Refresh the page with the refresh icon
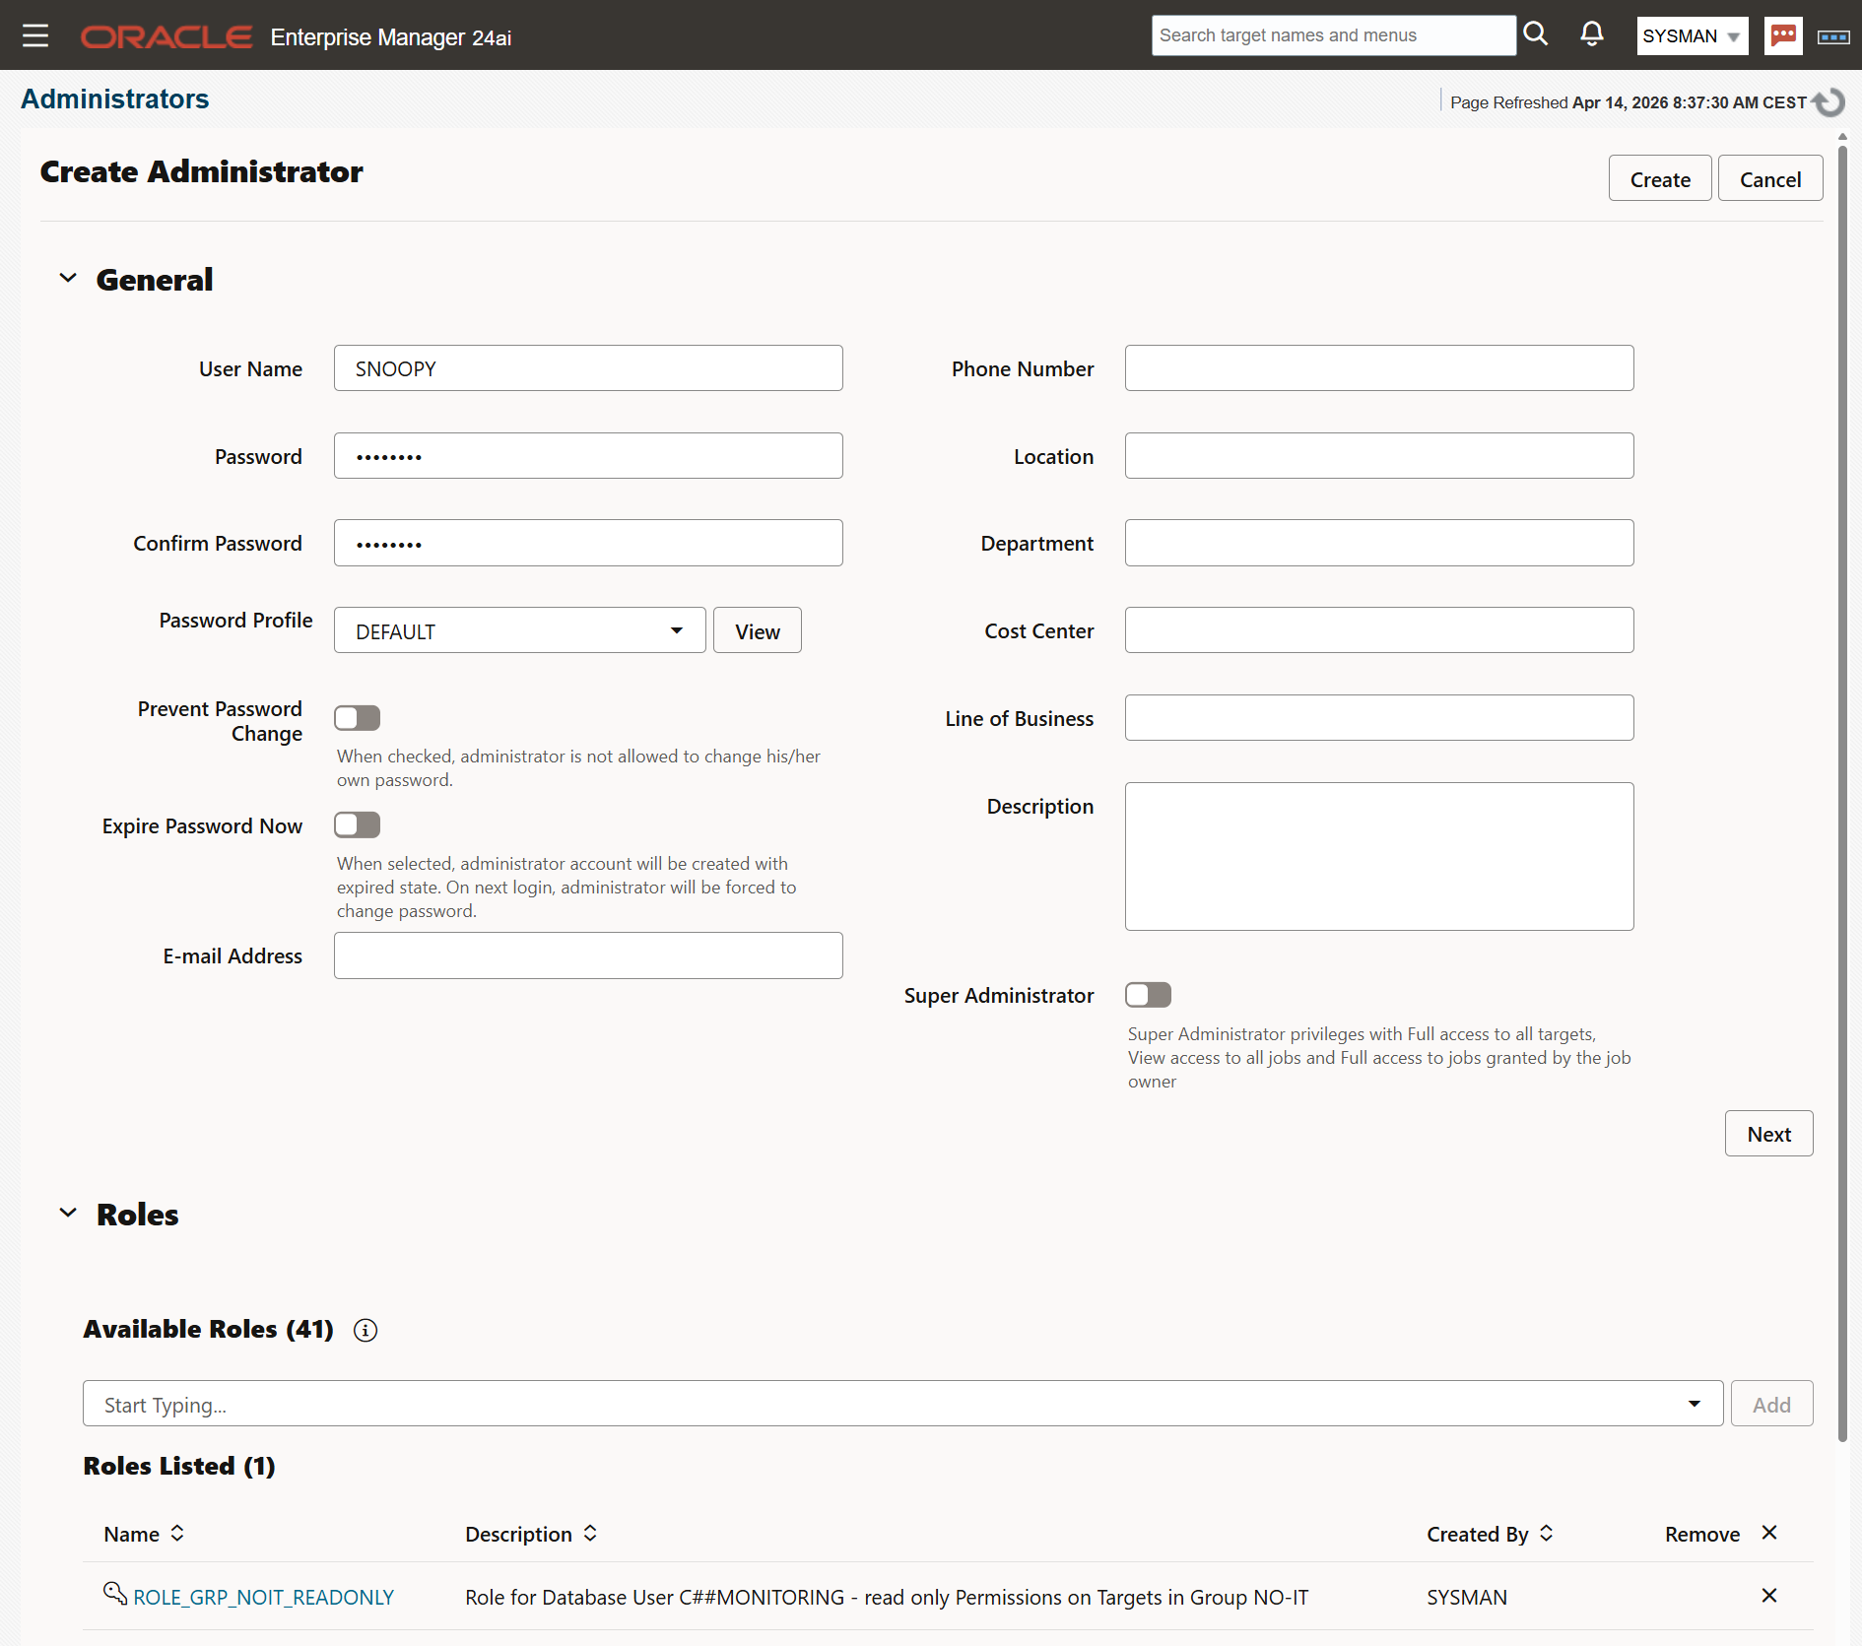 [1829, 101]
